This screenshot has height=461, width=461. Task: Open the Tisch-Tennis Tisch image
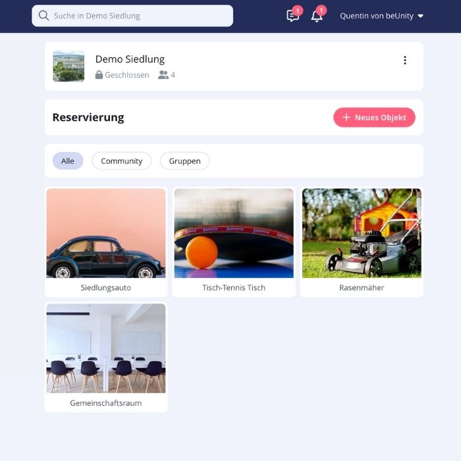[234, 233]
